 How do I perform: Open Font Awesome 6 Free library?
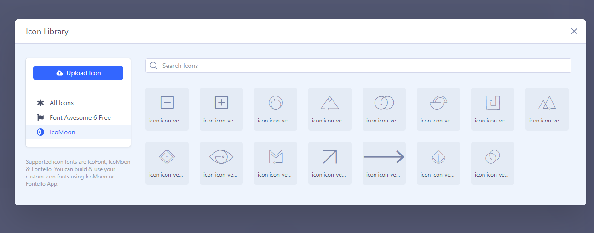point(80,117)
